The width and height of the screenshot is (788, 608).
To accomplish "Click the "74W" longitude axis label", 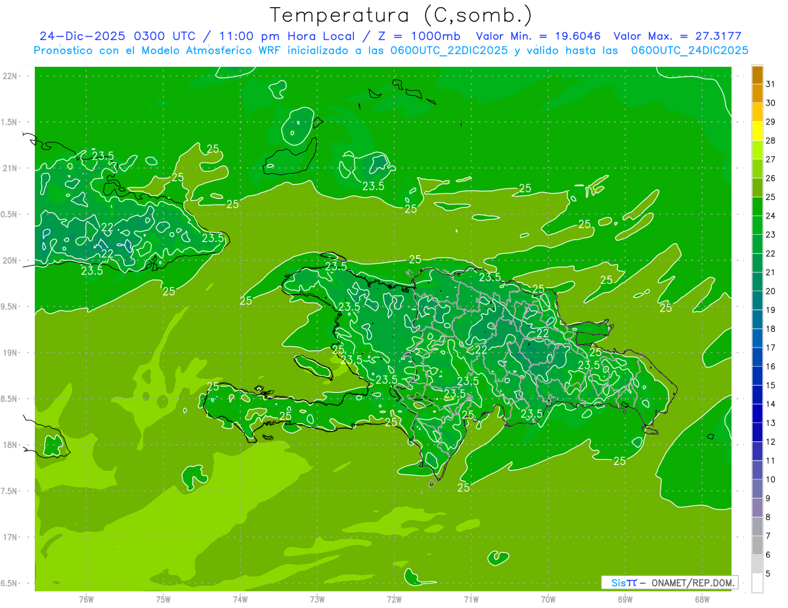I will click(240, 599).
